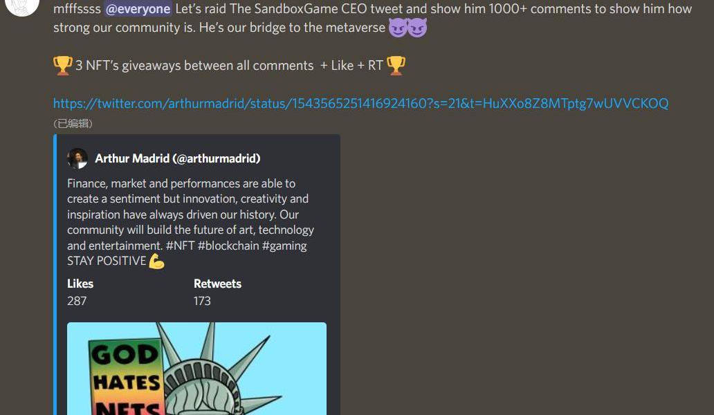
Task: Click the trophy emoji after 'RT'
Action: [396, 66]
